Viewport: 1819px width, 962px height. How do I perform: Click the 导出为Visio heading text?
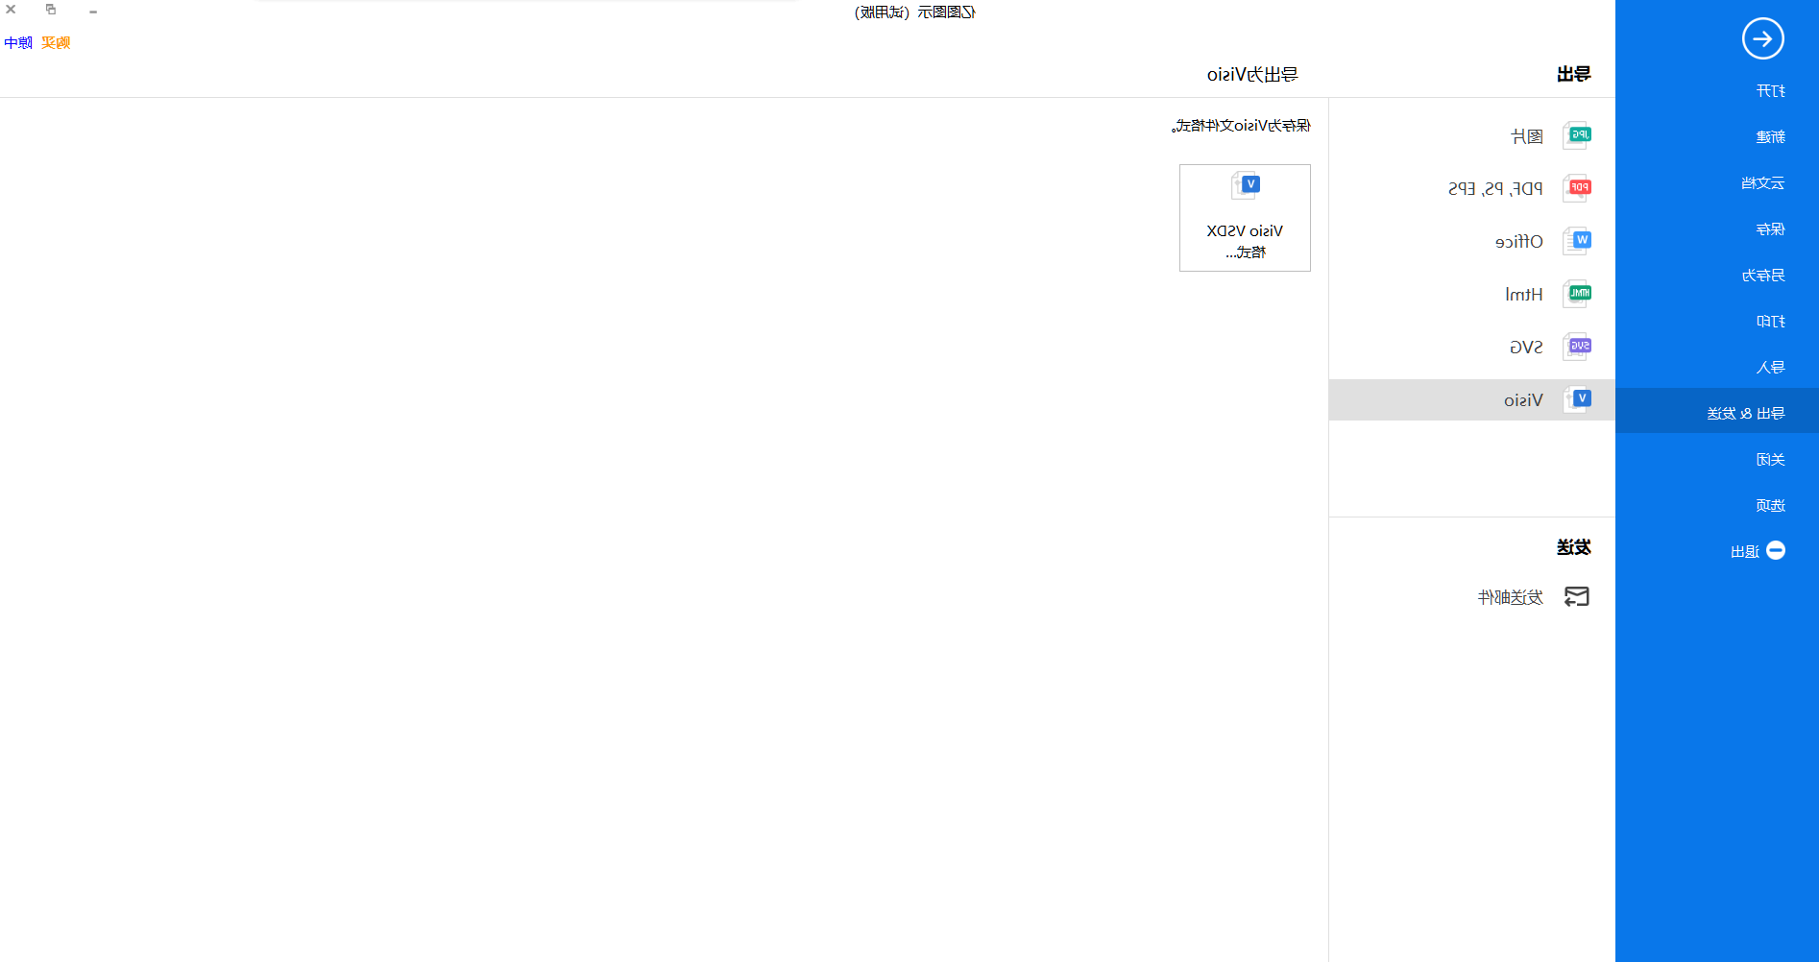pyautogui.click(x=1252, y=74)
